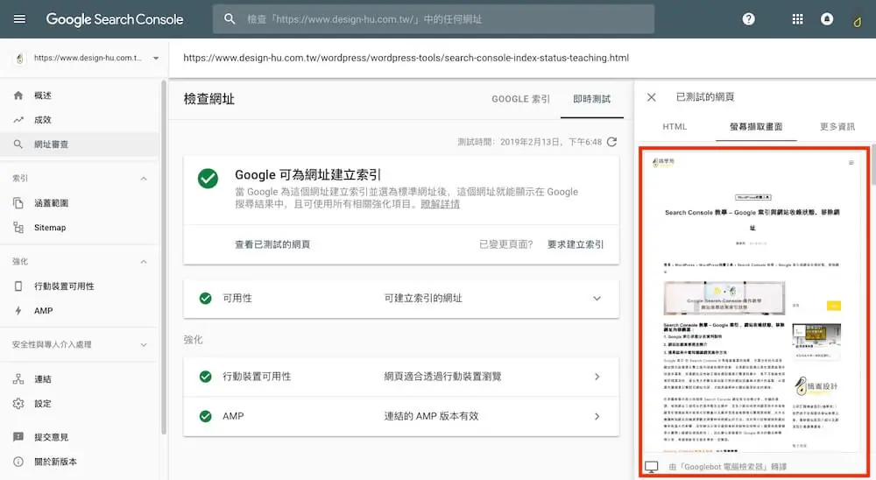The image size is (876, 480).
Task: Click the 測試時間 timestamp text
Action: tap(530, 142)
